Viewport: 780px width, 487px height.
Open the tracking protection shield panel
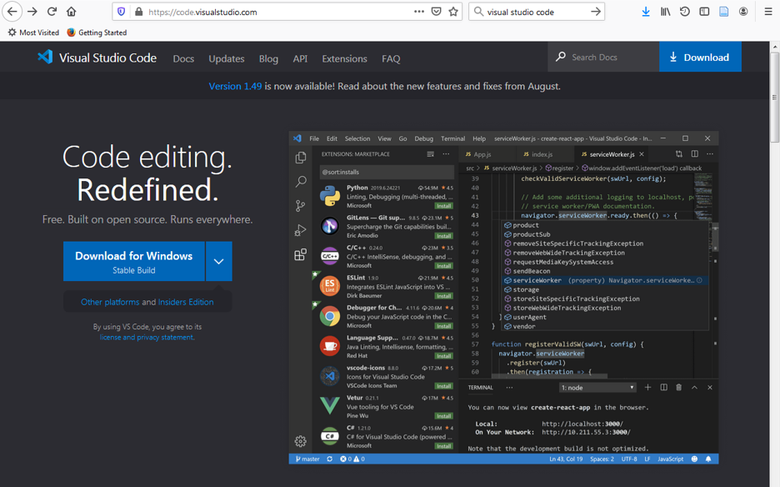[121, 12]
